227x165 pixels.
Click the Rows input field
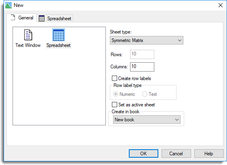tap(142, 54)
